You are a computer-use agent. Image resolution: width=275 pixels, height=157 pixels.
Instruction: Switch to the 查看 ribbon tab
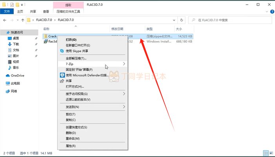46,11
